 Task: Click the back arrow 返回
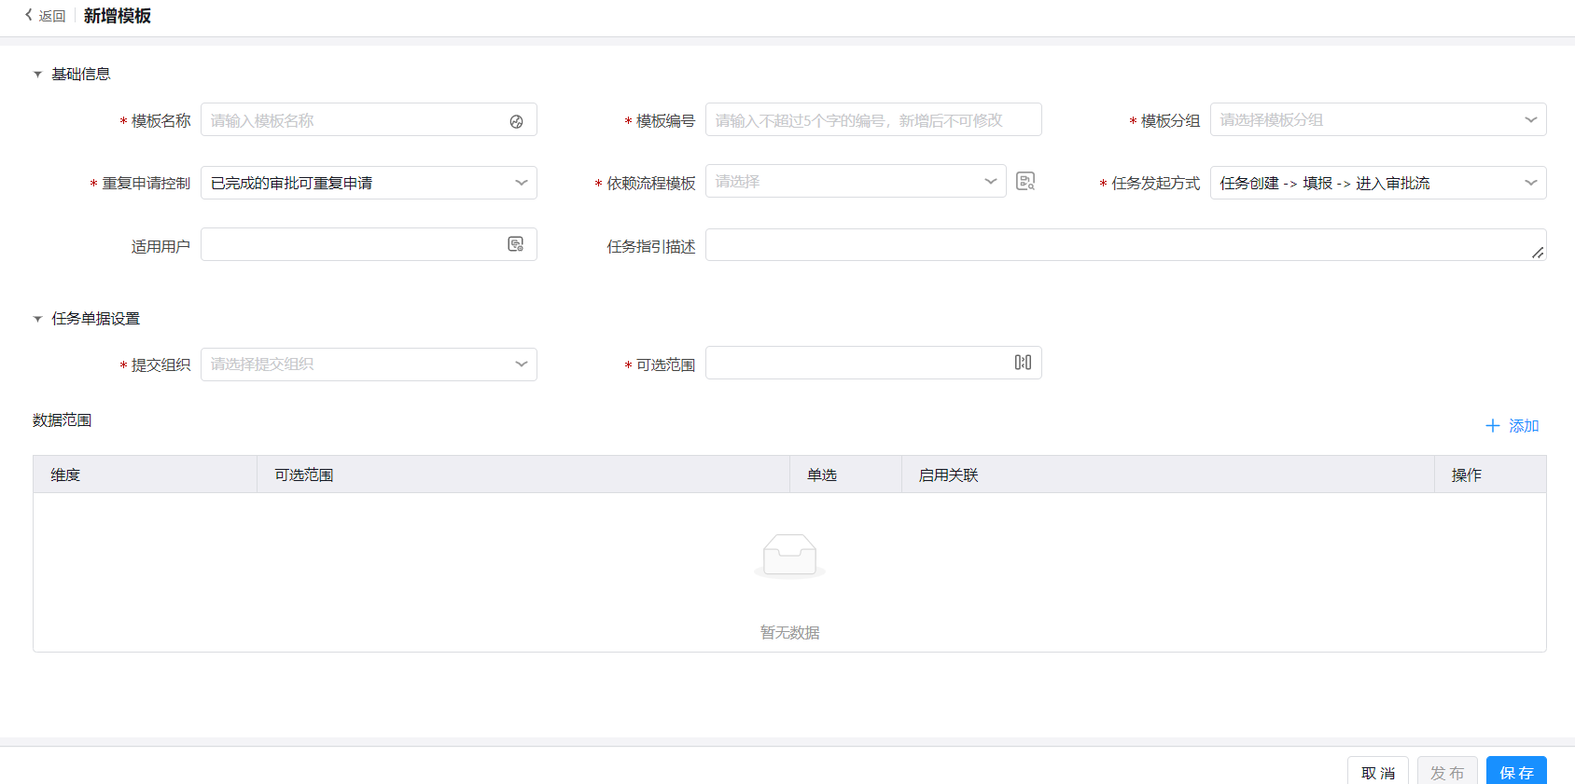point(45,16)
